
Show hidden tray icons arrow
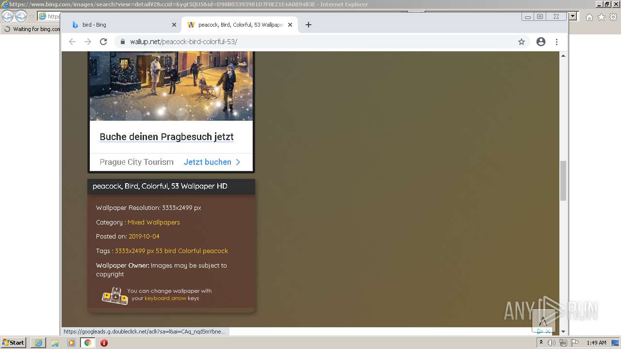(x=541, y=343)
